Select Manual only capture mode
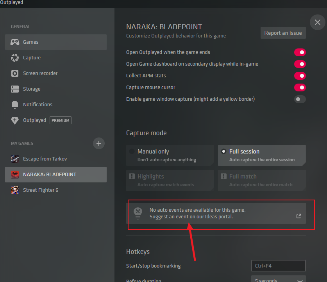Screen dimensions: 327x282 [x=170, y=155]
